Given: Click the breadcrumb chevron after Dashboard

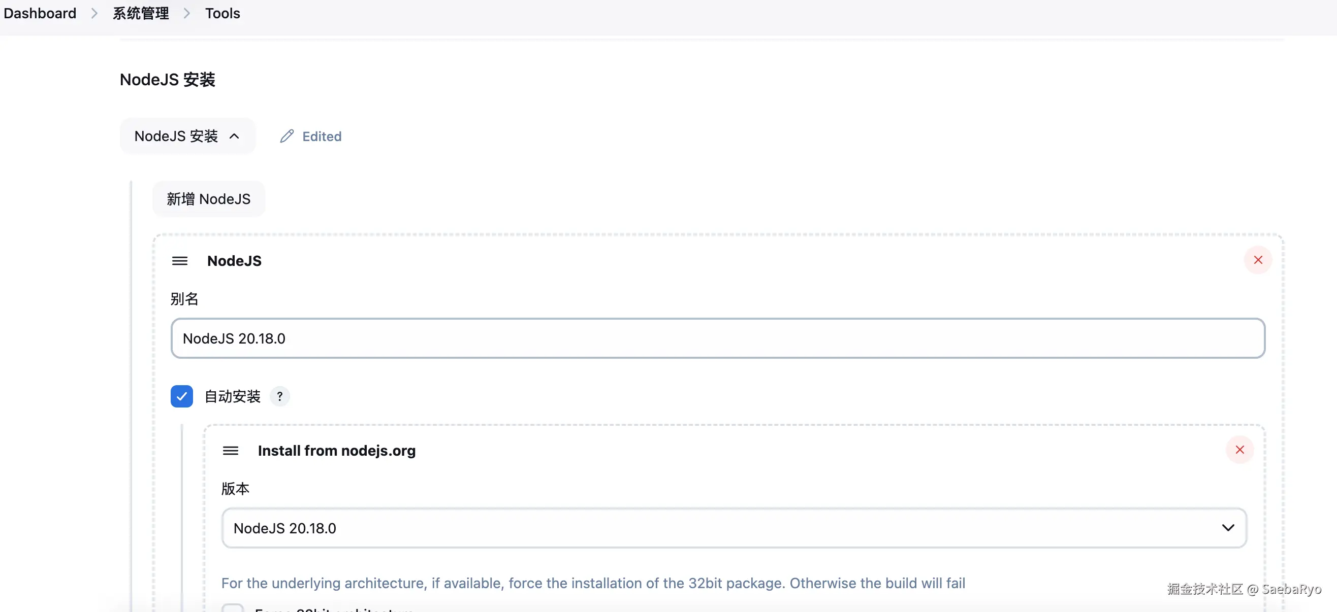Looking at the screenshot, I should [x=94, y=14].
